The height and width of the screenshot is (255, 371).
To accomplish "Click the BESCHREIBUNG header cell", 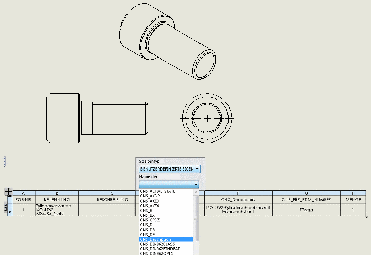I will pyautogui.click(x=112, y=200).
